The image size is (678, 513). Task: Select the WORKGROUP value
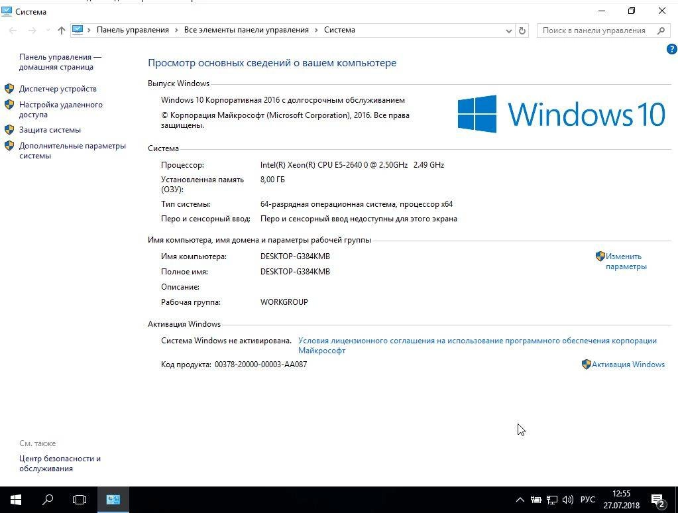point(284,302)
